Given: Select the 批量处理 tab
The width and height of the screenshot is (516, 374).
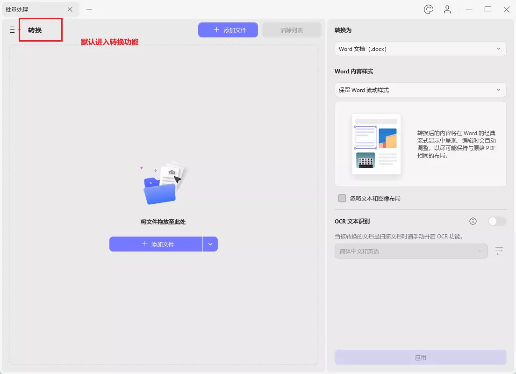Looking at the screenshot, I should tap(33, 9).
